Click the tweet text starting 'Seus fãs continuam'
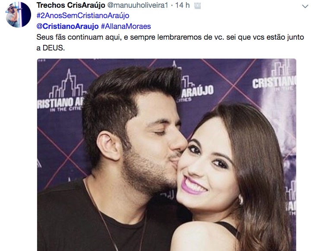The image size is (316, 251). (170, 42)
